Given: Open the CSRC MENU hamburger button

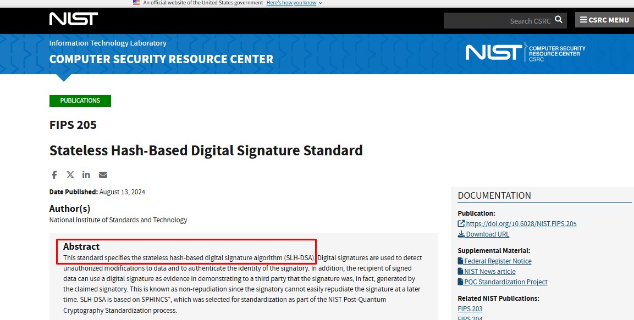Looking at the screenshot, I should click(x=604, y=20).
